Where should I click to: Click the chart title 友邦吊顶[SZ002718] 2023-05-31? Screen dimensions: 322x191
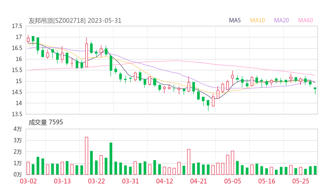click(75, 20)
